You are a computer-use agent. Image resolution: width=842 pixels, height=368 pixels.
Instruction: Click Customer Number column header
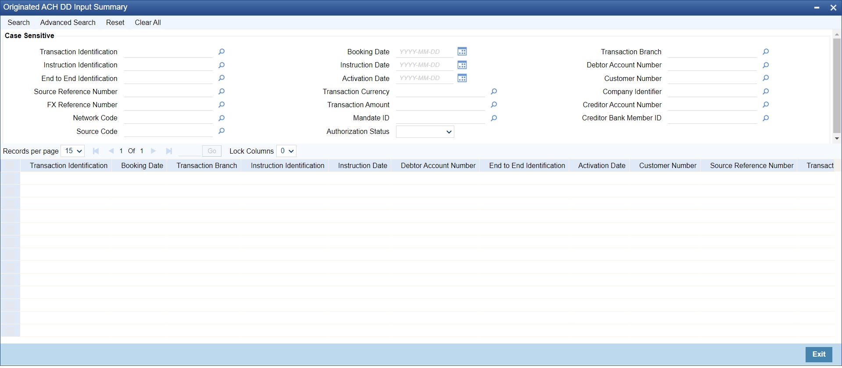point(668,165)
